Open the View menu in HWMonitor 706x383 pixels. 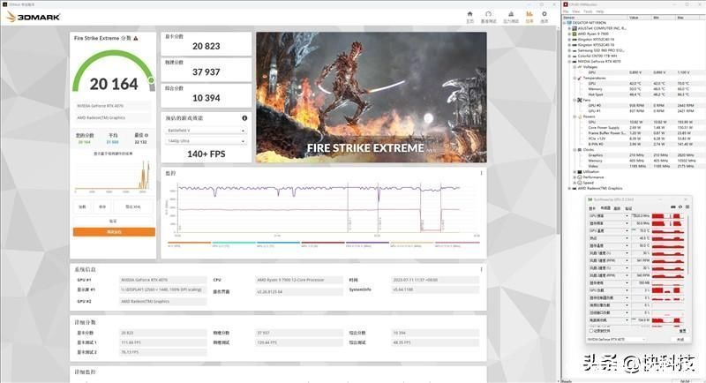(x=576, y=11)
